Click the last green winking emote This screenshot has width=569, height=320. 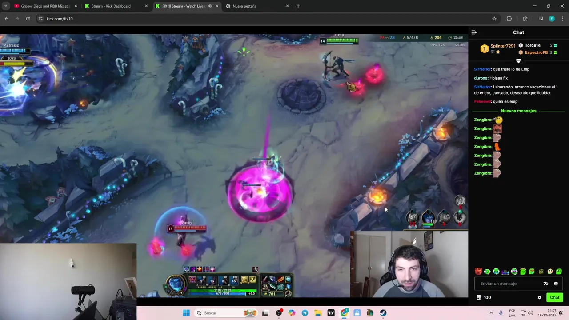point(559,272)
